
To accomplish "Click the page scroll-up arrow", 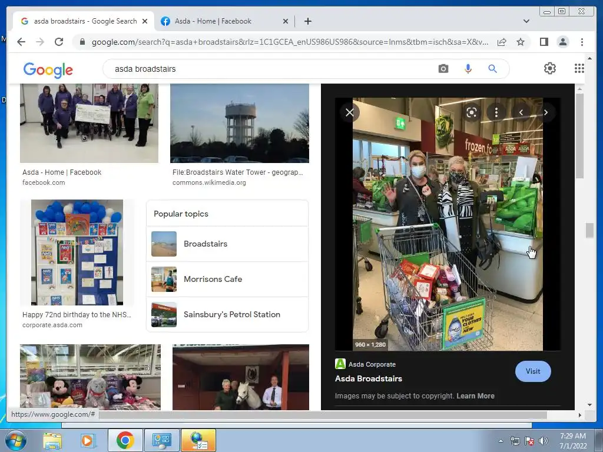I will (589, 58).
